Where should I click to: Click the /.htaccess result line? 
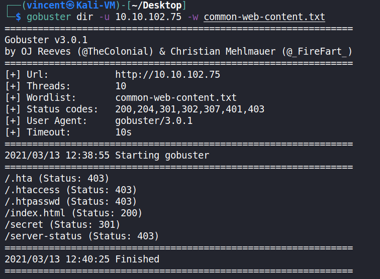pyautogui.click(x=70, y=190)
